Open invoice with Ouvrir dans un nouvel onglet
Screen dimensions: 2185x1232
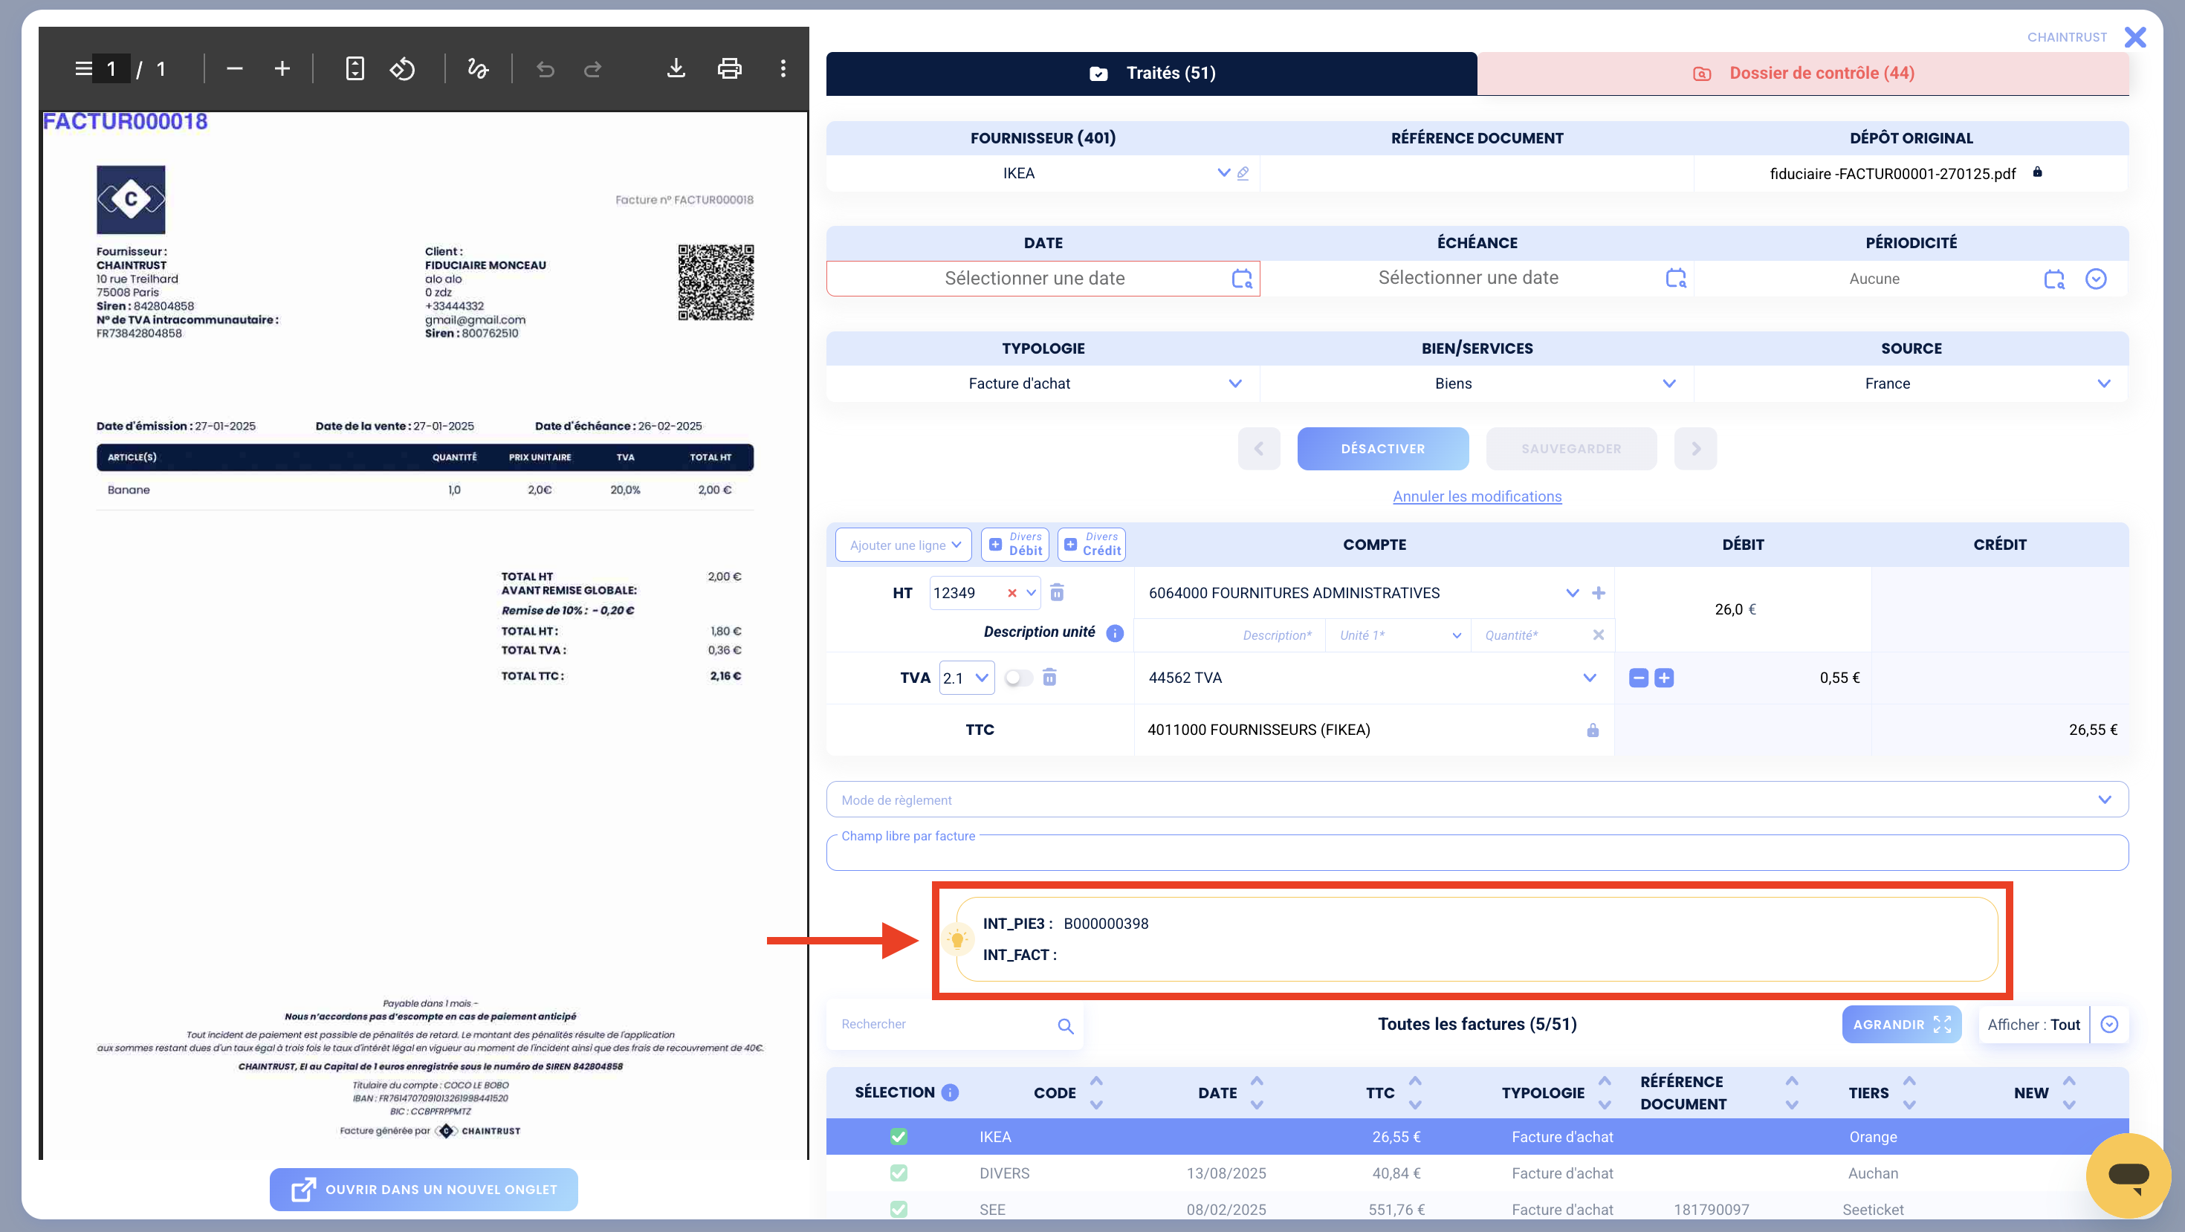point(424,1190)
